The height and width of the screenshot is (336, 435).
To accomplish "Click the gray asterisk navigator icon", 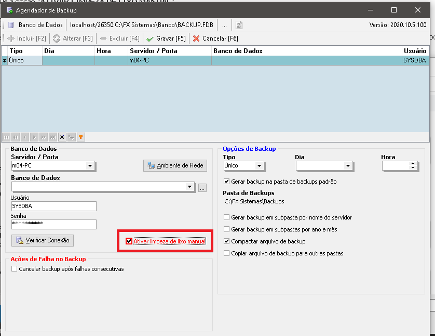I will coord(71,137).
